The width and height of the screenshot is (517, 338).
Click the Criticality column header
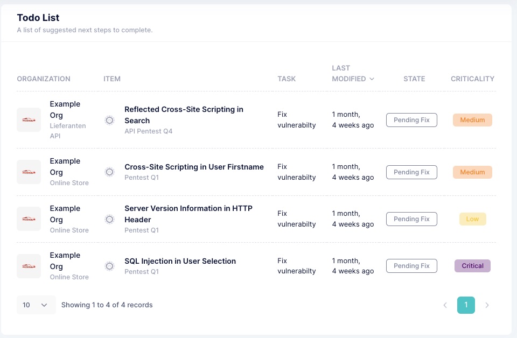[472, 79]
